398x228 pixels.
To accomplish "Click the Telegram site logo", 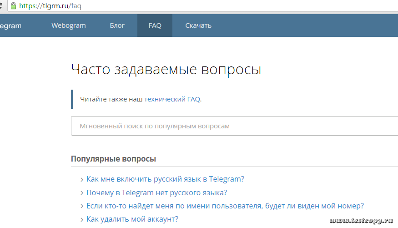I will pos(10,25).
